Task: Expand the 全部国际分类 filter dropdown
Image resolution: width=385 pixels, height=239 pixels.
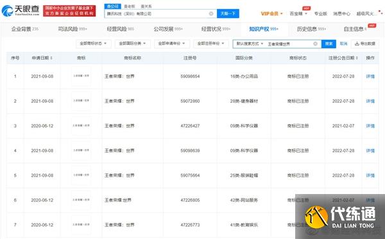Action: click(x=132, y=44)
